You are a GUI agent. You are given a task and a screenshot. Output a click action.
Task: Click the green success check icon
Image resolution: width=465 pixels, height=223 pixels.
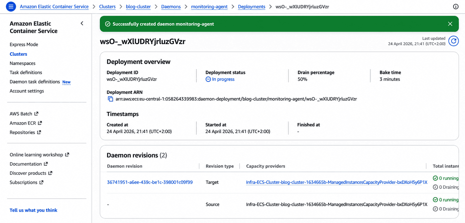coord(108,24)
